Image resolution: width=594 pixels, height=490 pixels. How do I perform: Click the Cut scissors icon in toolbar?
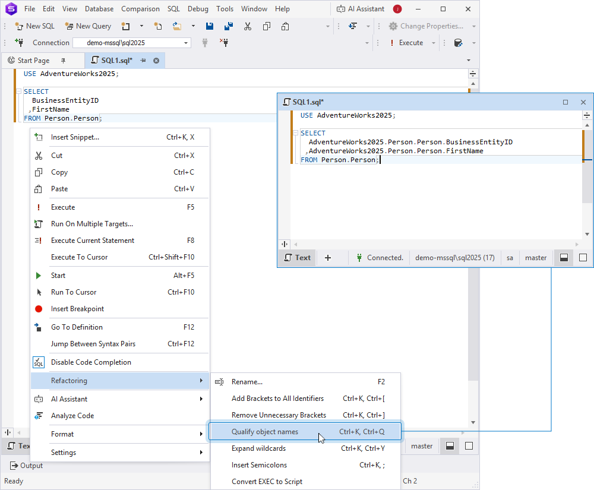(x=248, y=26)
